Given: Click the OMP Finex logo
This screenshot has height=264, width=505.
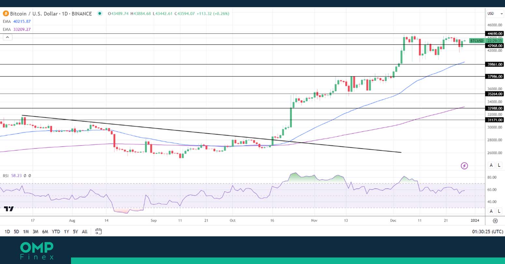Looking at the screenshot, I should [x=37, y=250].
